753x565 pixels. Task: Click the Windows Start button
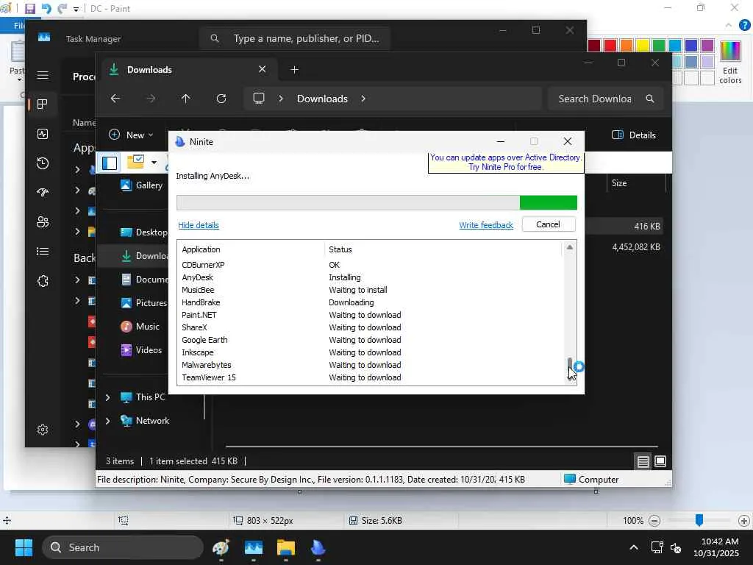pos(24,547)
